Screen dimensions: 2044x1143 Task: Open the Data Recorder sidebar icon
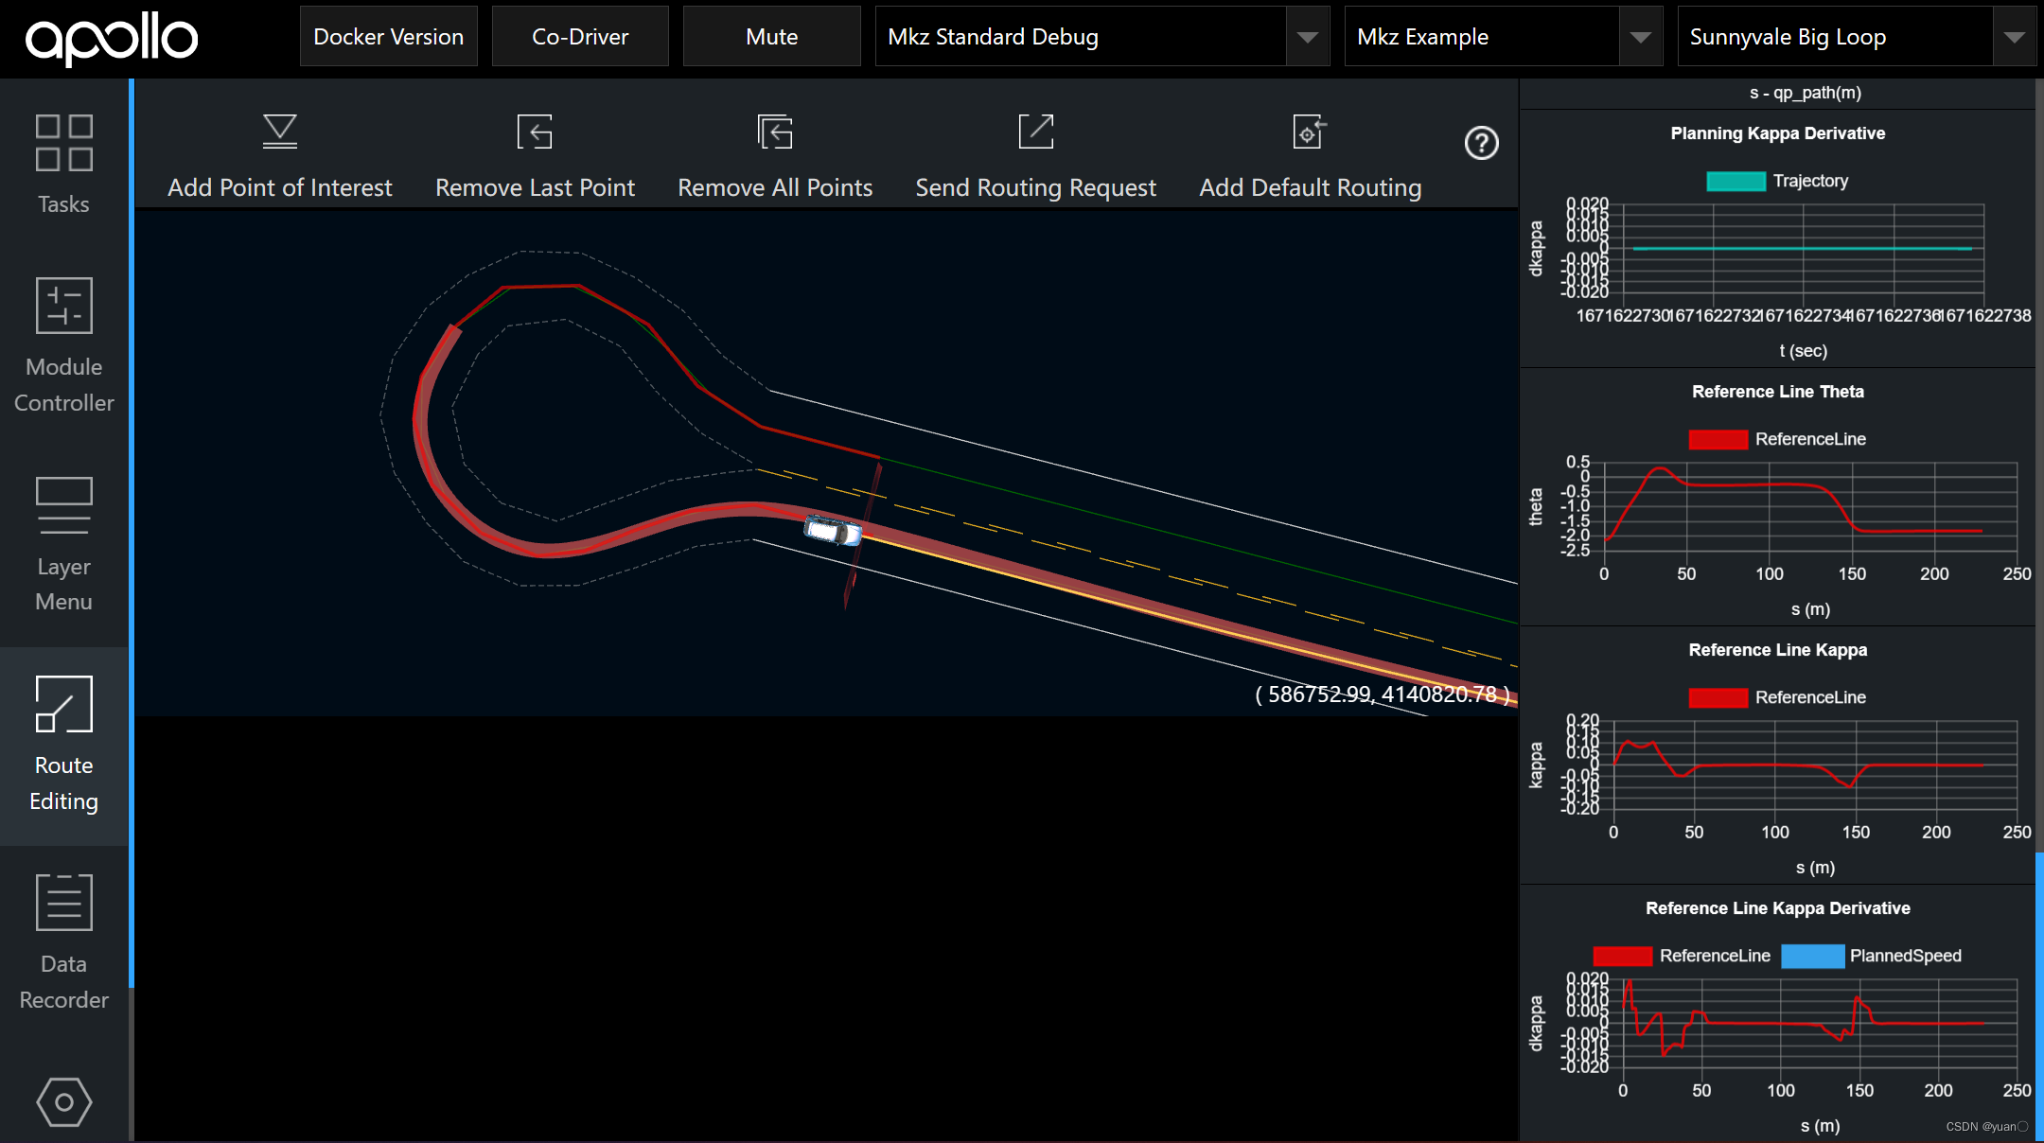pos(63,903)
